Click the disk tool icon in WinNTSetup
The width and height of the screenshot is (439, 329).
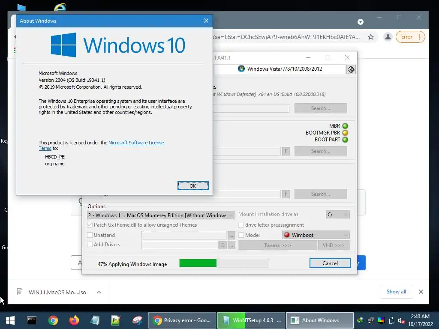click(351, 69)
